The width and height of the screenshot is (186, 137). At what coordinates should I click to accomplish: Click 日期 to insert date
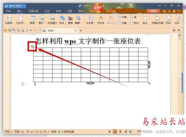122,17
